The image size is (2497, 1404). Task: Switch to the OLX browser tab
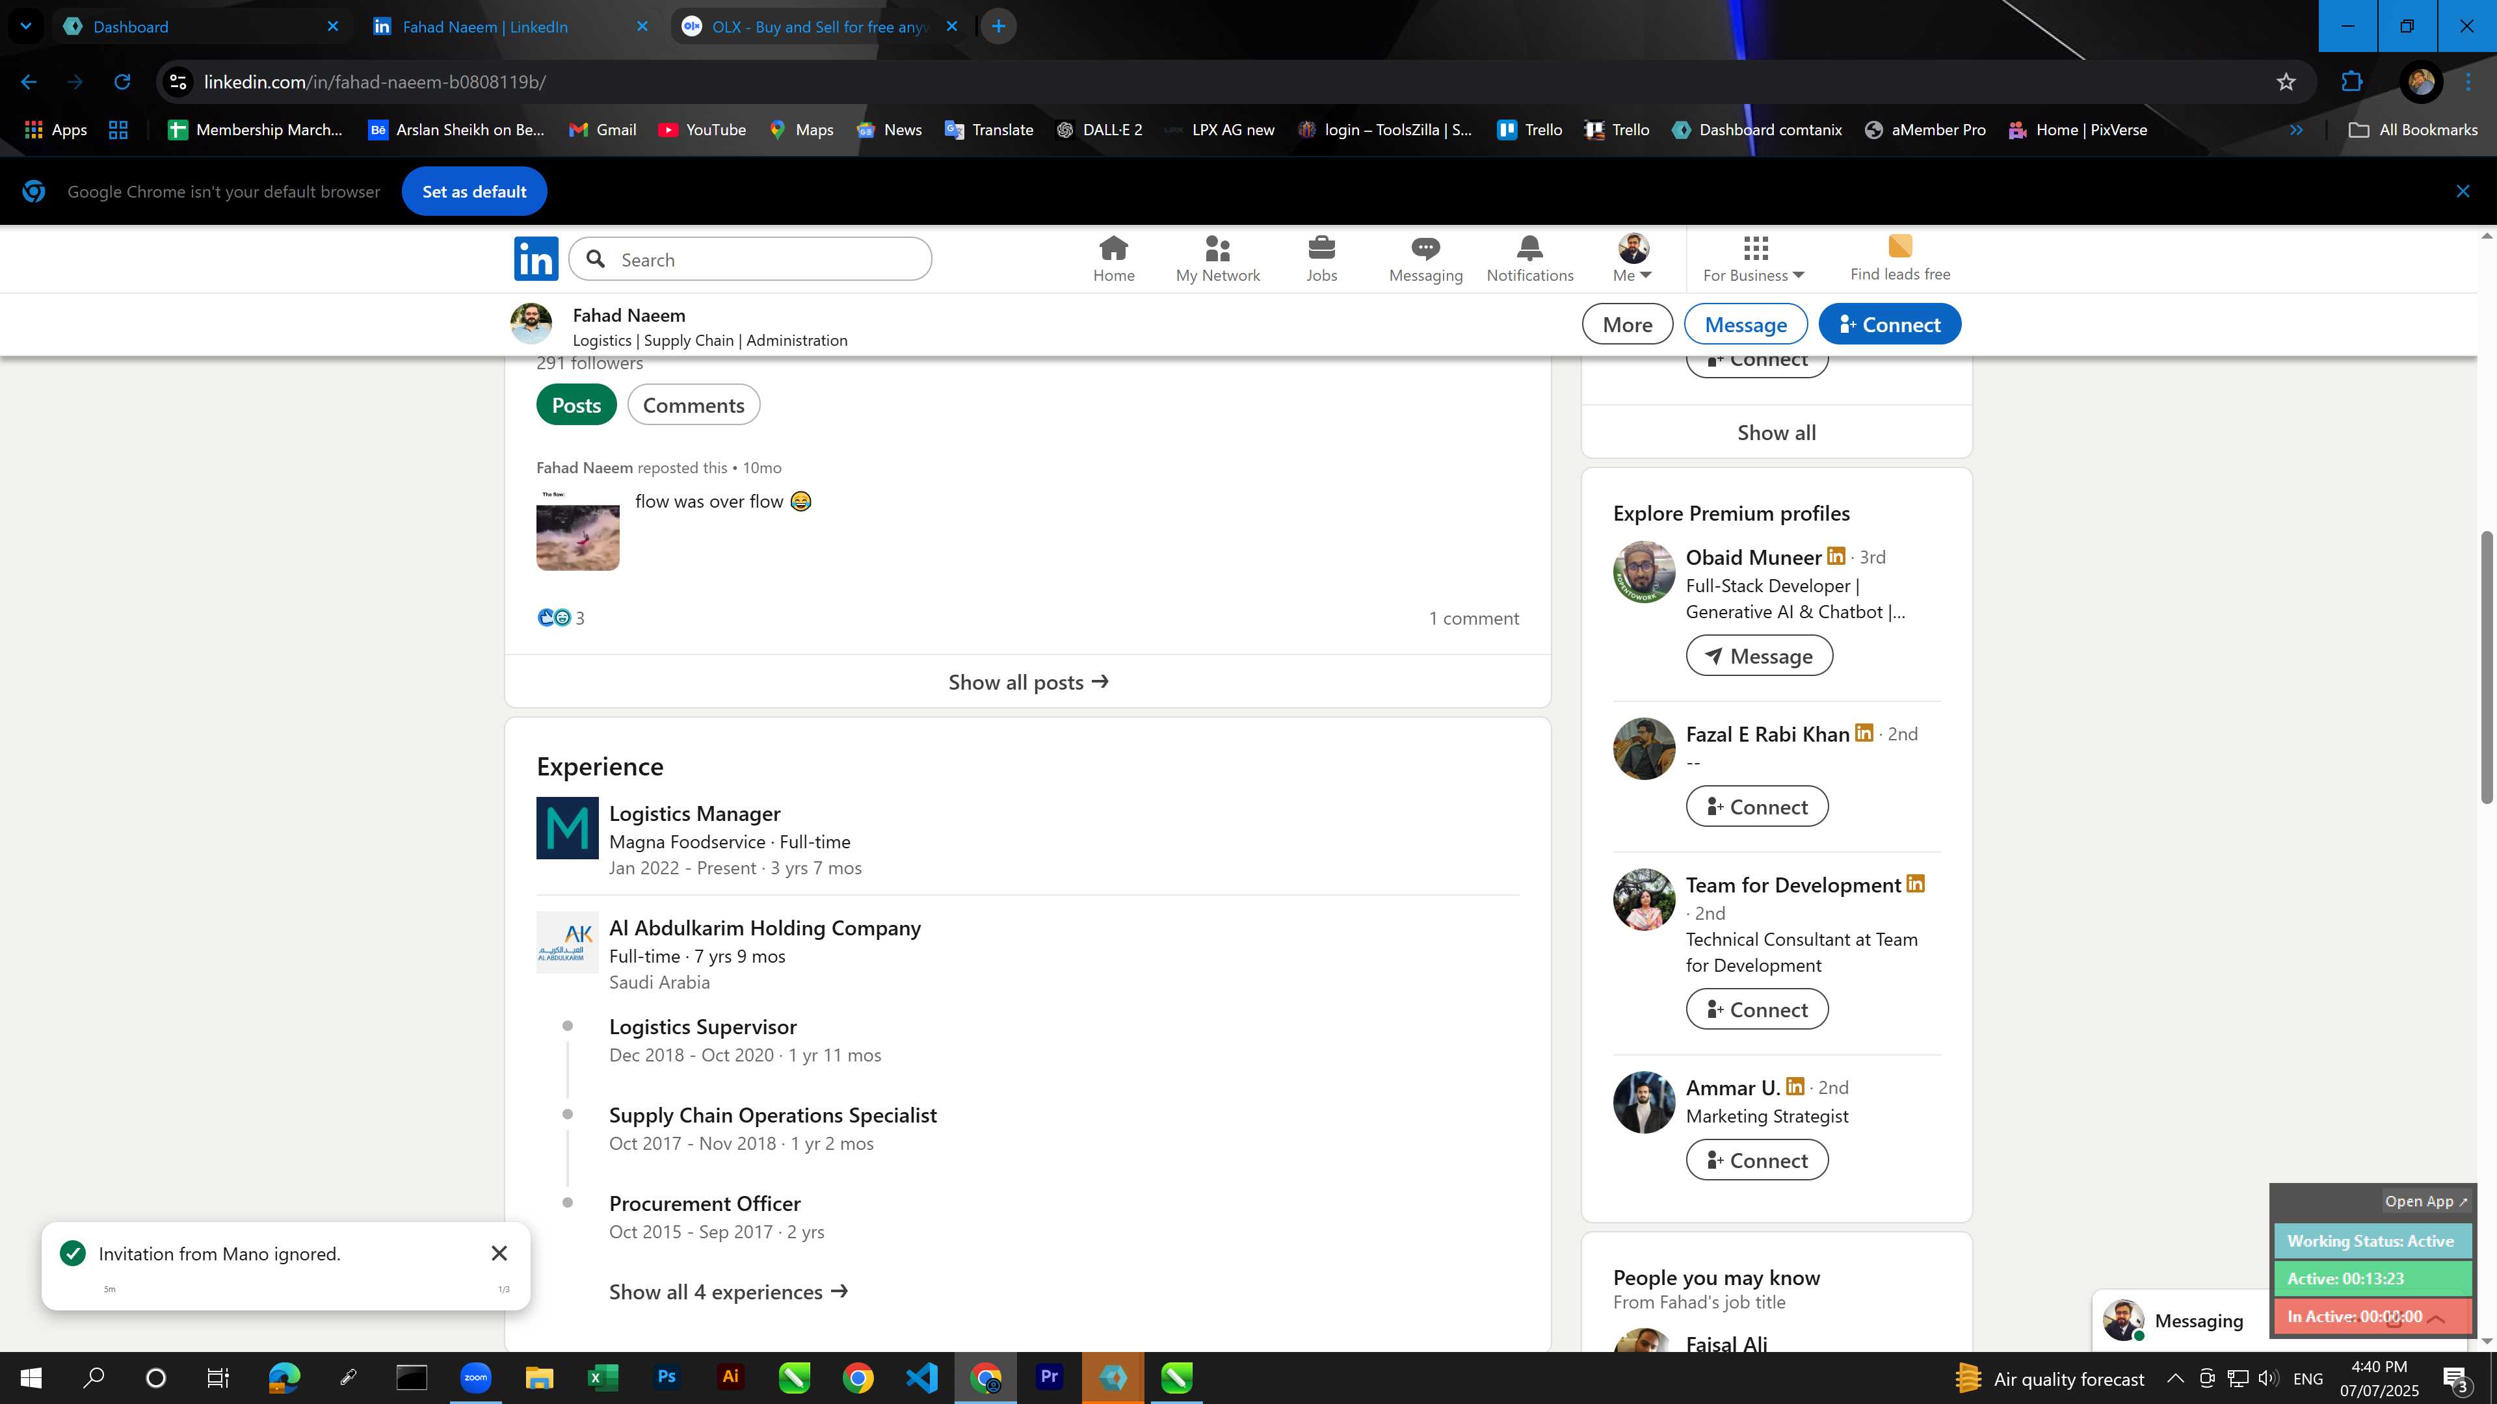(x=819, y=26)
